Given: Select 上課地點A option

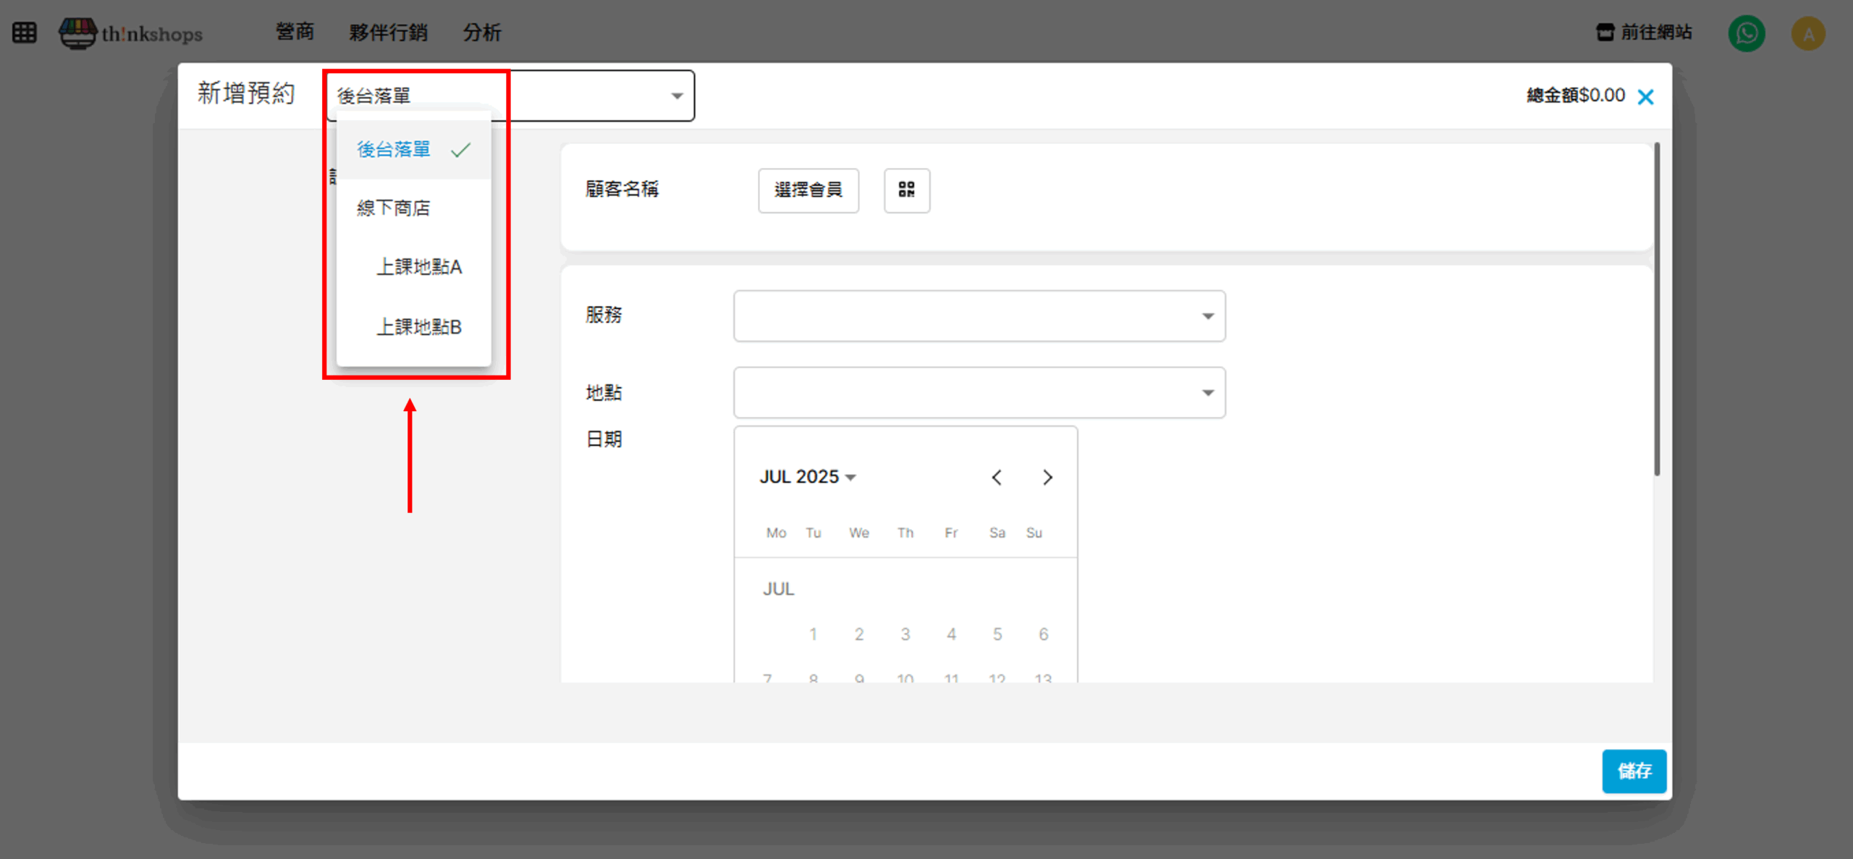Looking at the screenshot, I should click(x=418, y=267).
